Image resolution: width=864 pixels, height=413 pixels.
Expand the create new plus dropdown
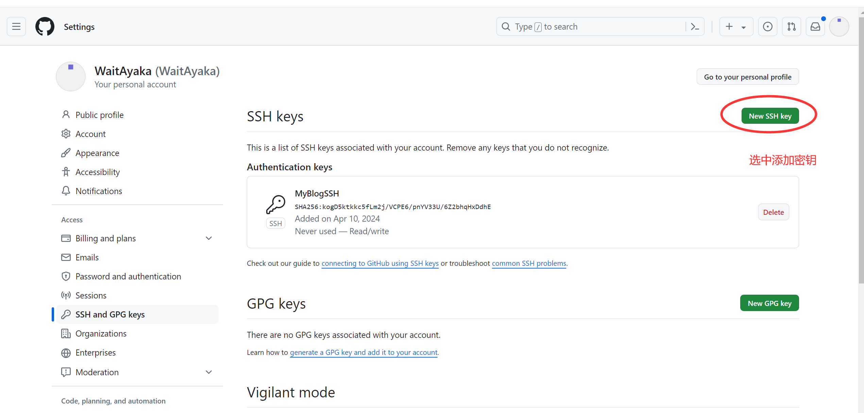736,27
